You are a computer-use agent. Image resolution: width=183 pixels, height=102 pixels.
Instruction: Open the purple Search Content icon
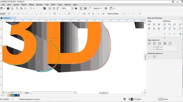pyautogui.click(x=45, y=8)
